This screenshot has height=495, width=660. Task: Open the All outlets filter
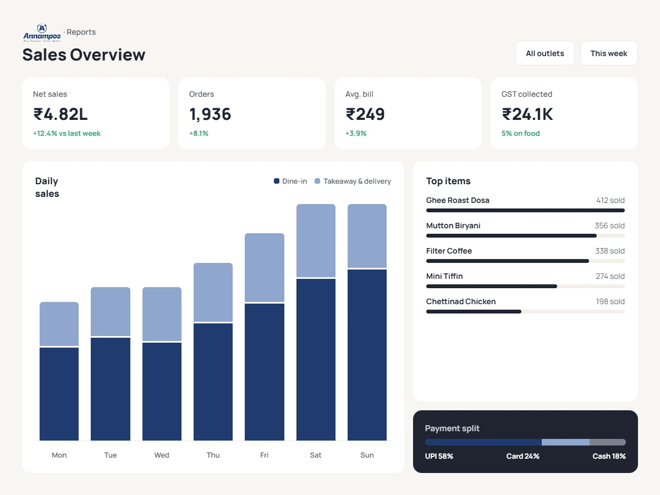pyautogui.click(x=545, y=53)
